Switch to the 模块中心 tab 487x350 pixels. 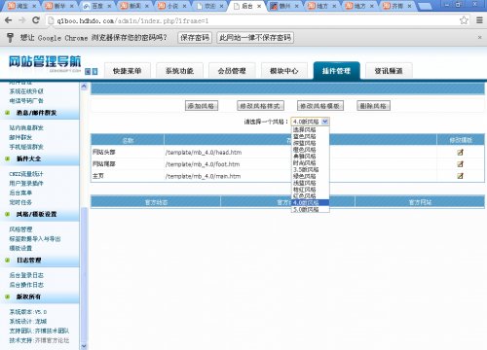click(x=284, y=71)
